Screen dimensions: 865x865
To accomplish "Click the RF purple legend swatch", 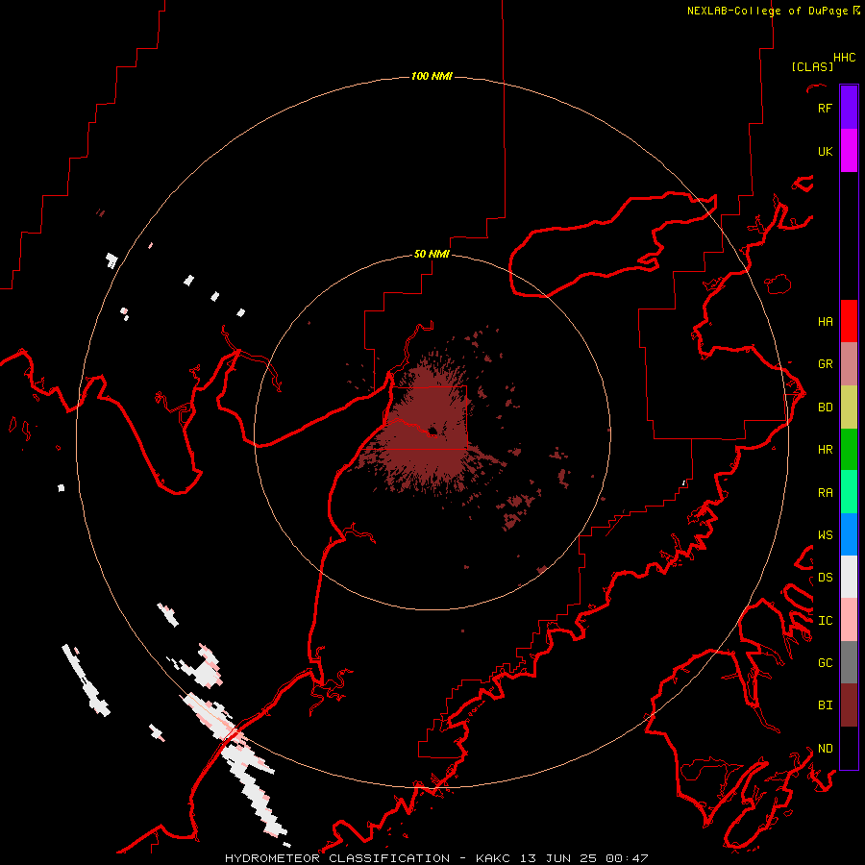I will (849, 108).
